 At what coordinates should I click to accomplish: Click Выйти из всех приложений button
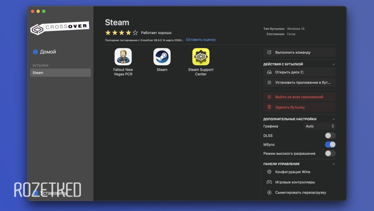coord(299,97)
